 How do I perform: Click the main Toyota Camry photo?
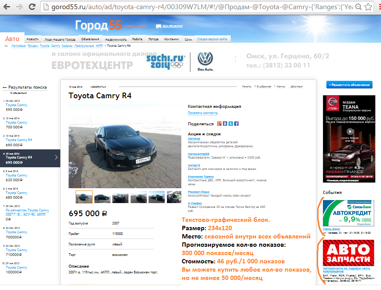click(x=125, y=146)
